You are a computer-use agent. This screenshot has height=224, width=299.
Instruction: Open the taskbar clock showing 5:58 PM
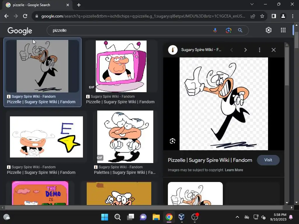point(278,217)
